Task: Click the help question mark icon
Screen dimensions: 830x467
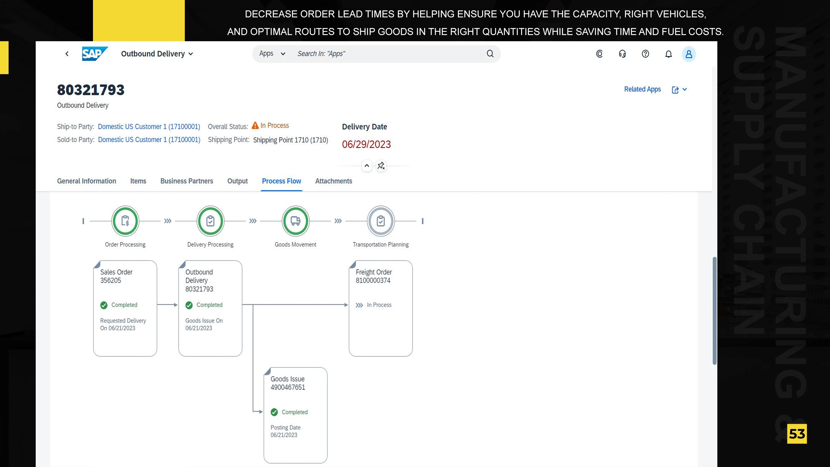Action: click(x=645, y=54)
